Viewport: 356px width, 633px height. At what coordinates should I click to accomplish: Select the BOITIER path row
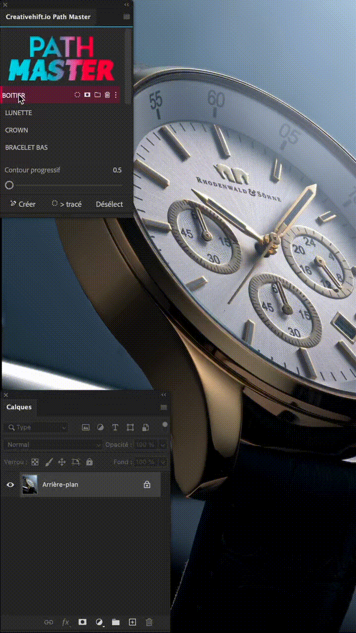coord(60,95)
